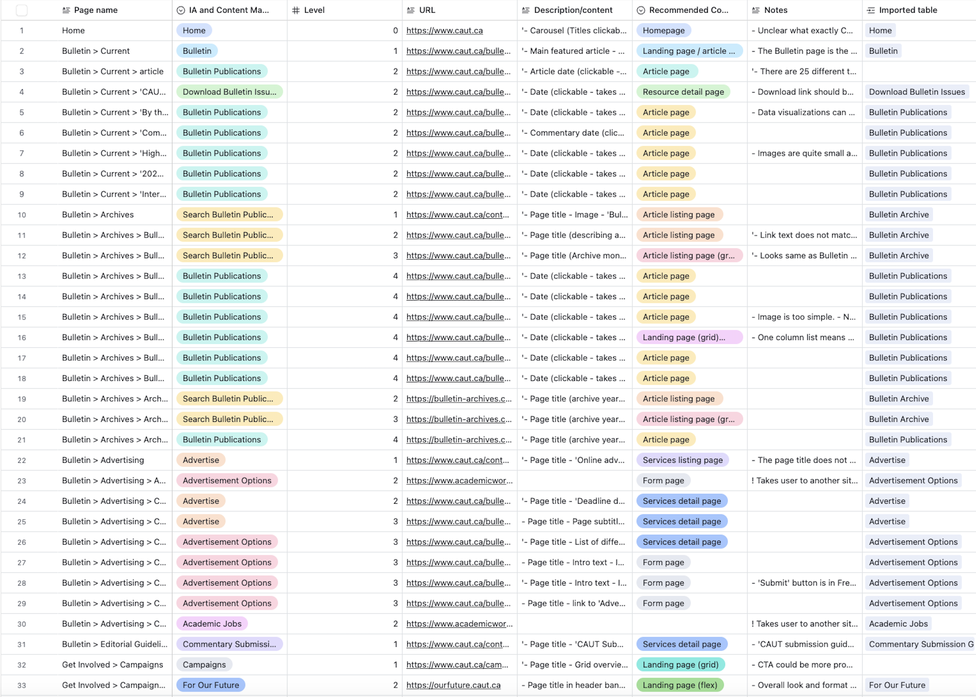Select row number 16 in the grid
Image resolution: width=976 pixels, height=697 pixels.
click(22, 338)
